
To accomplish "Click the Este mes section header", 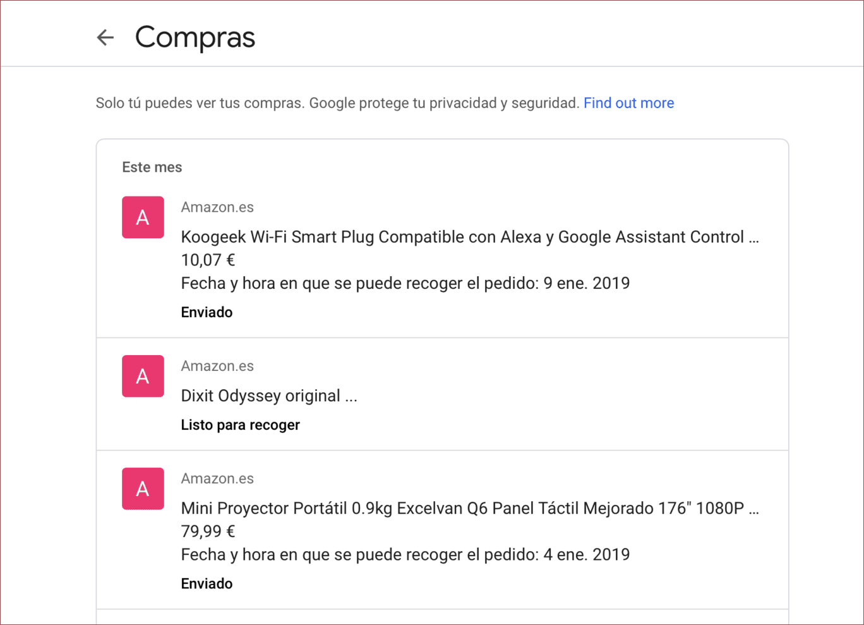I will (x=152, y=167).
